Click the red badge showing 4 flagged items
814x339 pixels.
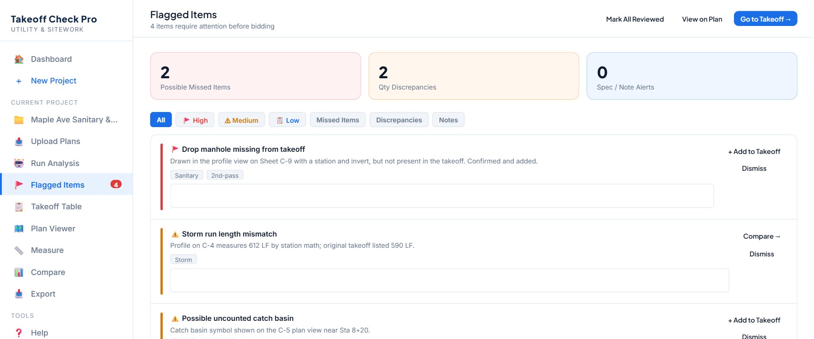(x=116, y=185)
